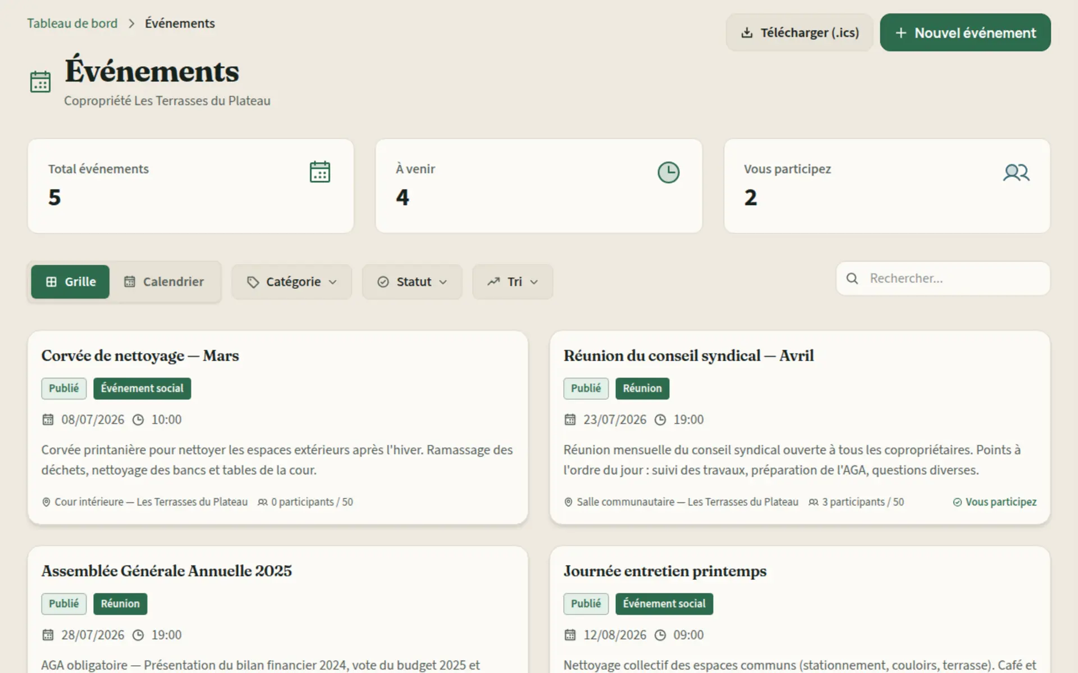The height and width of the screenshot is (673, 1078).
Task: Open the Catégorie filter dropdown
Action: tap(292, 282)
